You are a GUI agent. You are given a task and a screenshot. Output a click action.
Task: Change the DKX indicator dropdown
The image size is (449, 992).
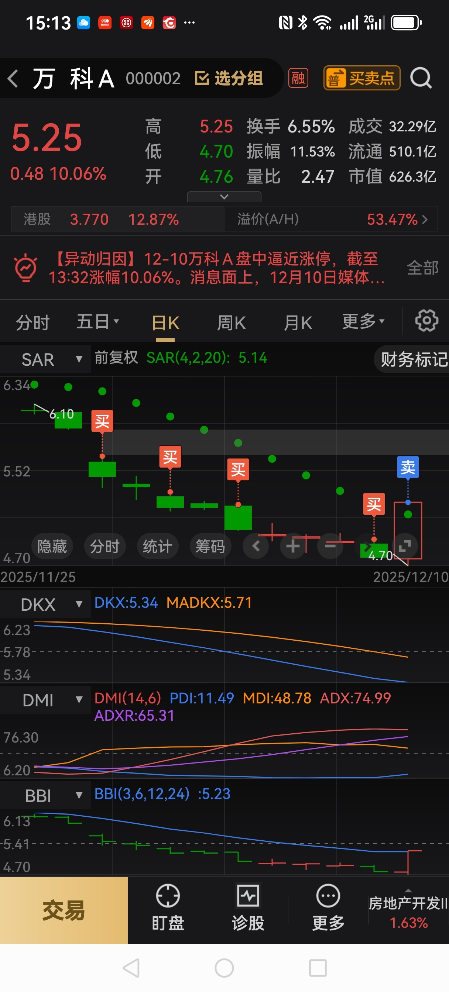[45, 604]
